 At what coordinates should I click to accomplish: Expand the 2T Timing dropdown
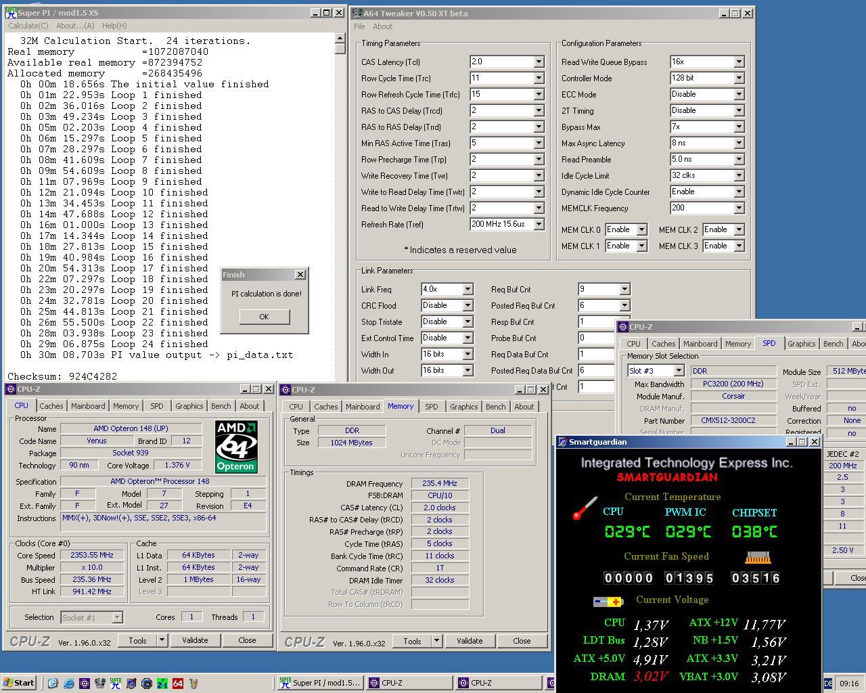pos(739,110)
